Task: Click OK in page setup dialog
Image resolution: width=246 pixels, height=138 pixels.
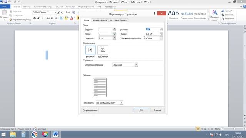Action: pos(141,110)
